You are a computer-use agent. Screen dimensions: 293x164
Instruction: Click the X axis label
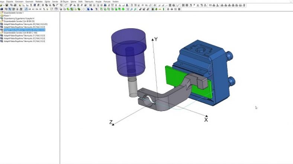(x=206, y=120)
